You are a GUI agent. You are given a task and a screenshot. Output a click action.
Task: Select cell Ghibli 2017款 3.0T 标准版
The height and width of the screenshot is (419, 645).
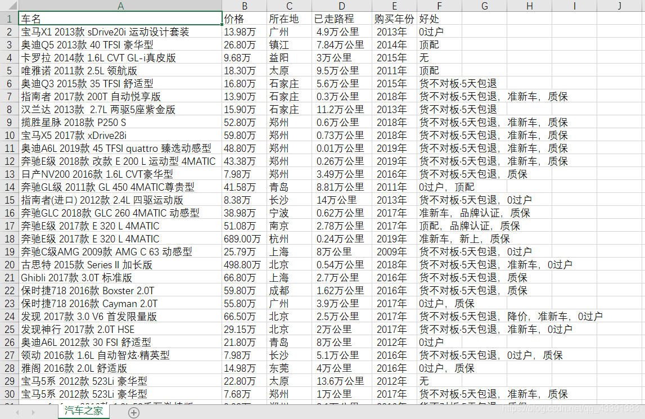pyautogui.click(x=120, y=277)
